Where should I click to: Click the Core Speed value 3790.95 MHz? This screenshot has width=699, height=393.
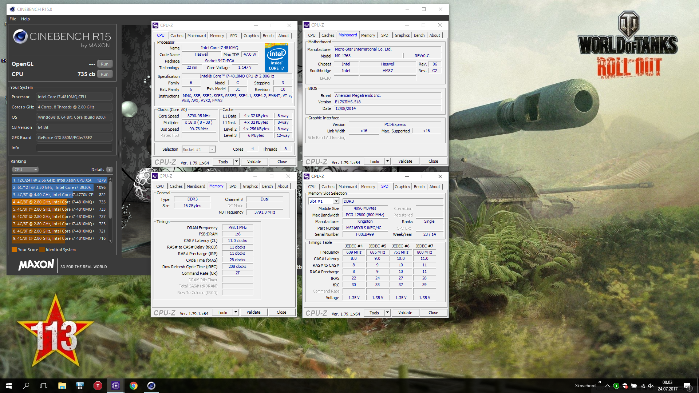(199, 116)
